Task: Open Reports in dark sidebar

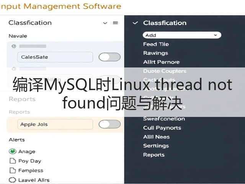Action: point(154,155)
